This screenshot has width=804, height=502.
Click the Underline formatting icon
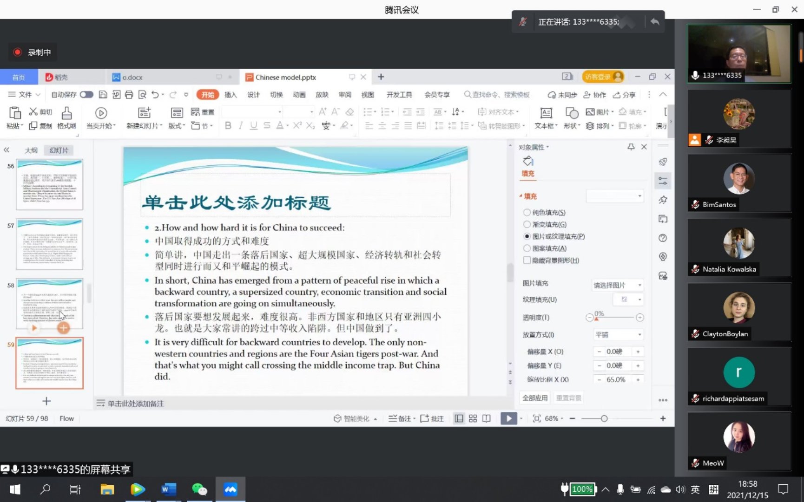tap(253, 125)
